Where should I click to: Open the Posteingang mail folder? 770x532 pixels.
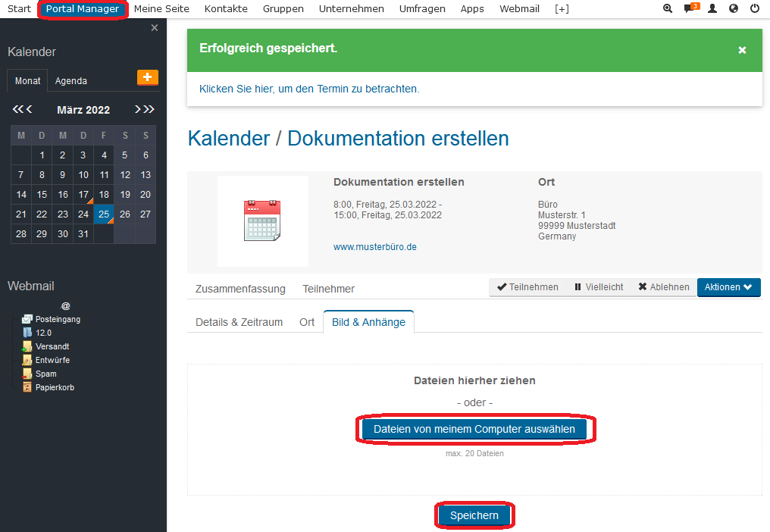pos(57,319)
